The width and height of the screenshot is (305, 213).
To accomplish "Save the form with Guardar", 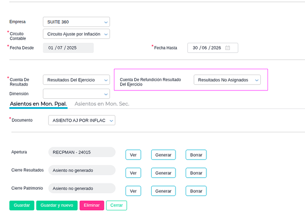I will (x=22, y=206).
